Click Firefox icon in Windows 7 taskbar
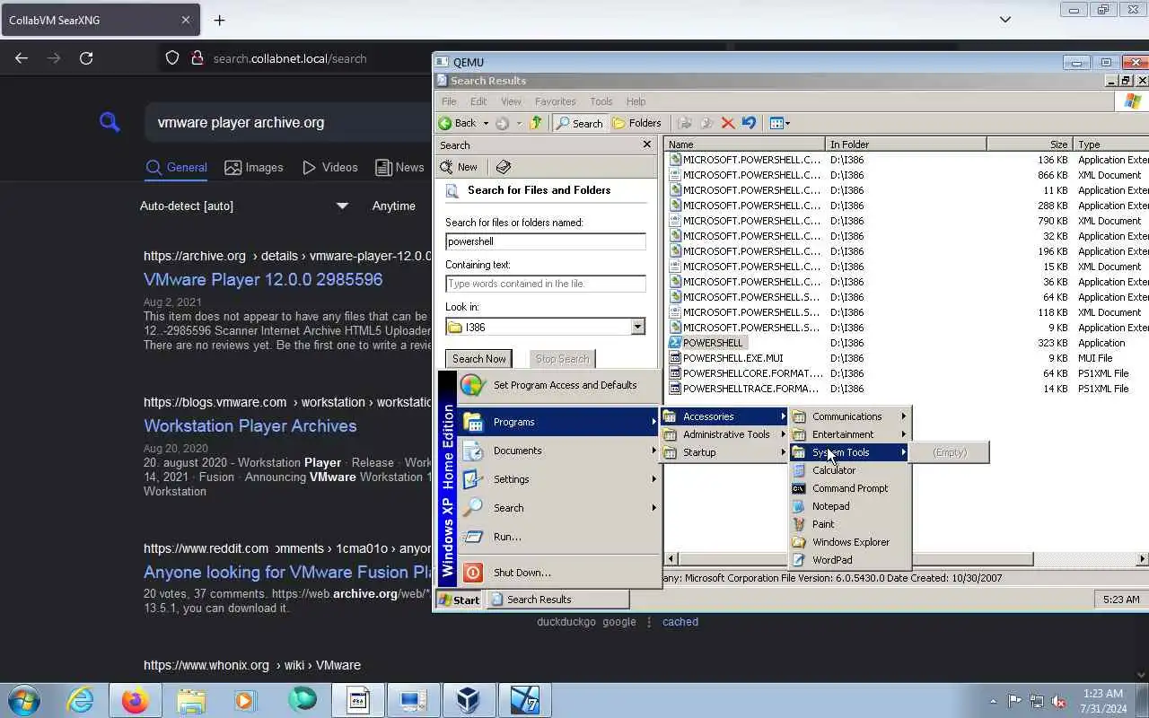The width and height of the screenshot is (1149, 718). pos(136,700)
